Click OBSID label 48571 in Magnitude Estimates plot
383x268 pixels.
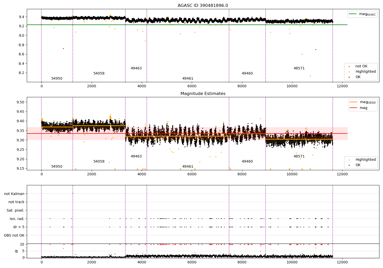coord(299,156)
